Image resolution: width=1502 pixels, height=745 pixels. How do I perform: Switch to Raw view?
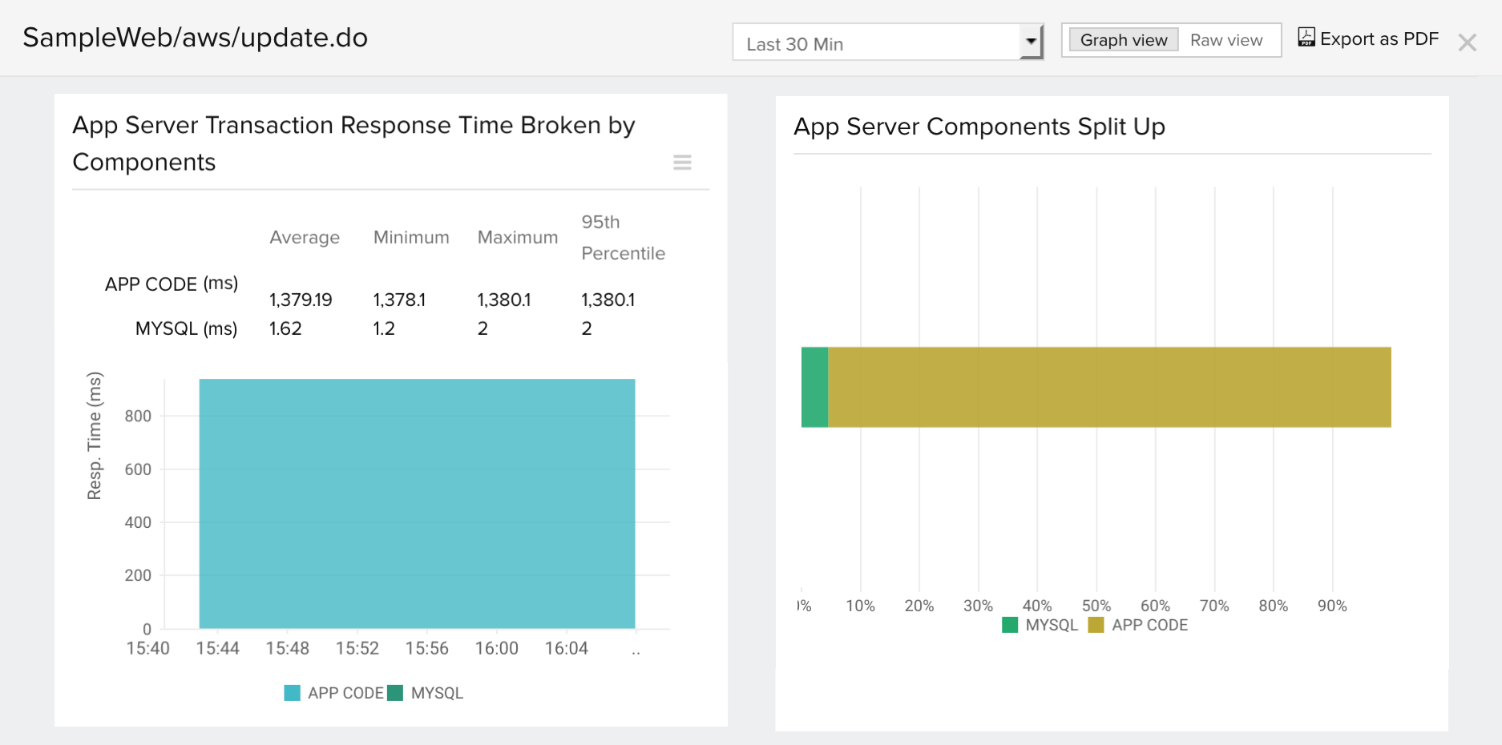[1225, 40]
